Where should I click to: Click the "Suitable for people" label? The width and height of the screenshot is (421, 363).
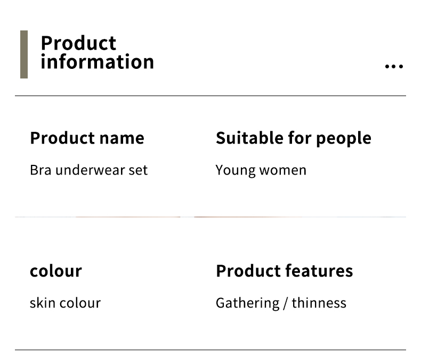click(x=294, y=138)
